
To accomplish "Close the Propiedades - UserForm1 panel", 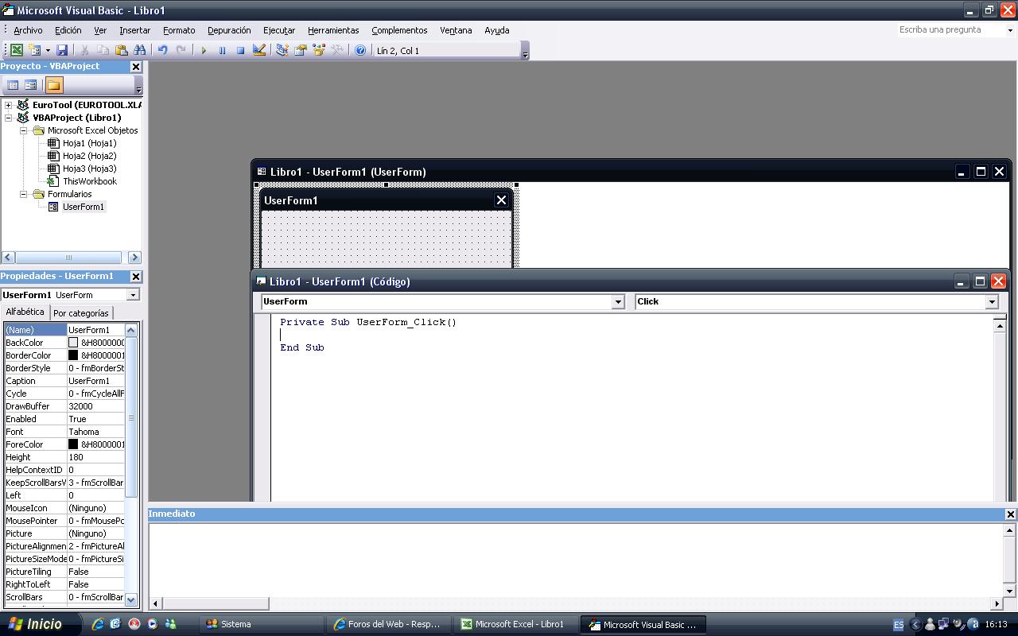I will 135,277.
